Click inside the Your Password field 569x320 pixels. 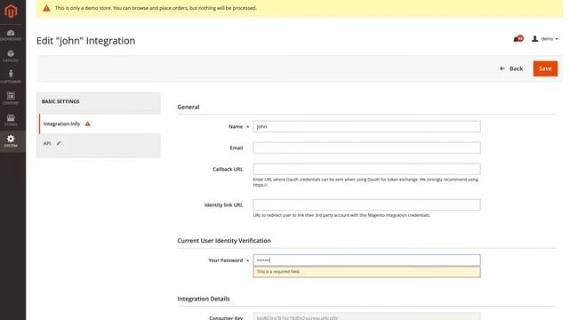point(366,260)
